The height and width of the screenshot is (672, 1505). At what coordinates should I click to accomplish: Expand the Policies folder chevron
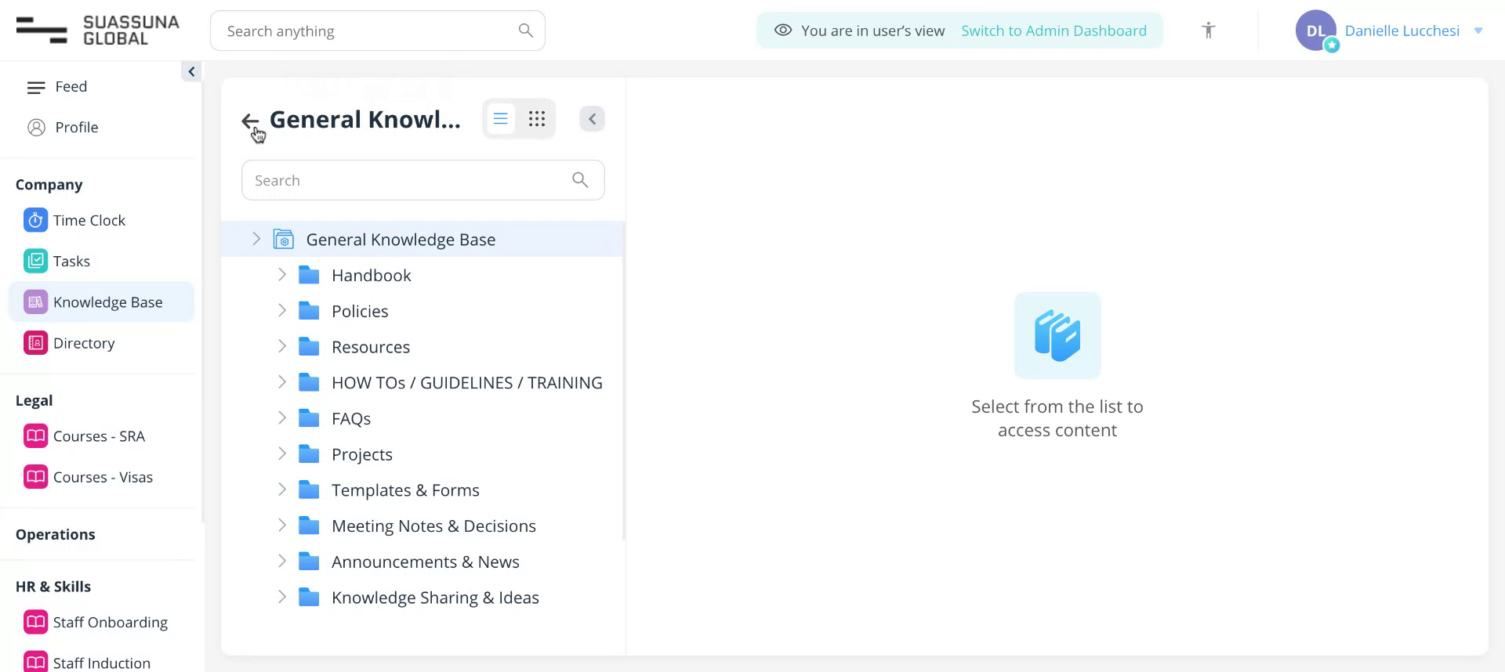click(x=282, y=311)
